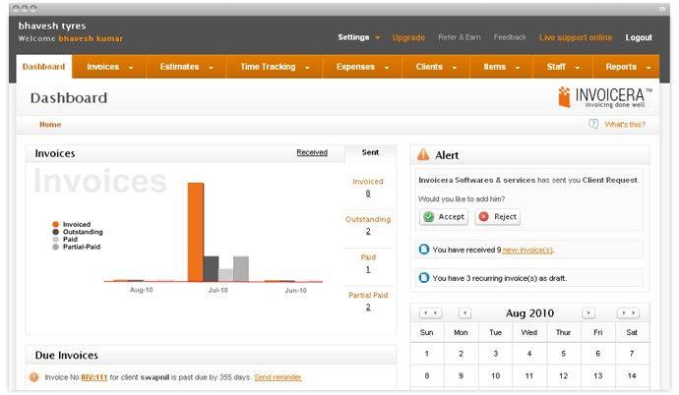Click the recurring invoices draft notification icon
Viewport: 679px width, 395px height.
click(424, 278)
